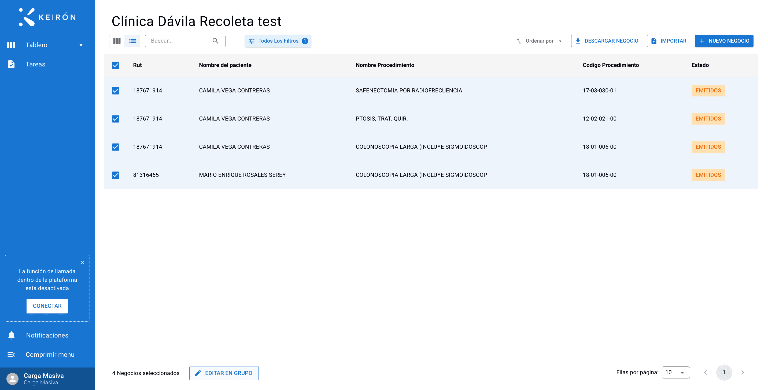Click the Keirón logo
This screenshot has height=390, width=768.
47,17
